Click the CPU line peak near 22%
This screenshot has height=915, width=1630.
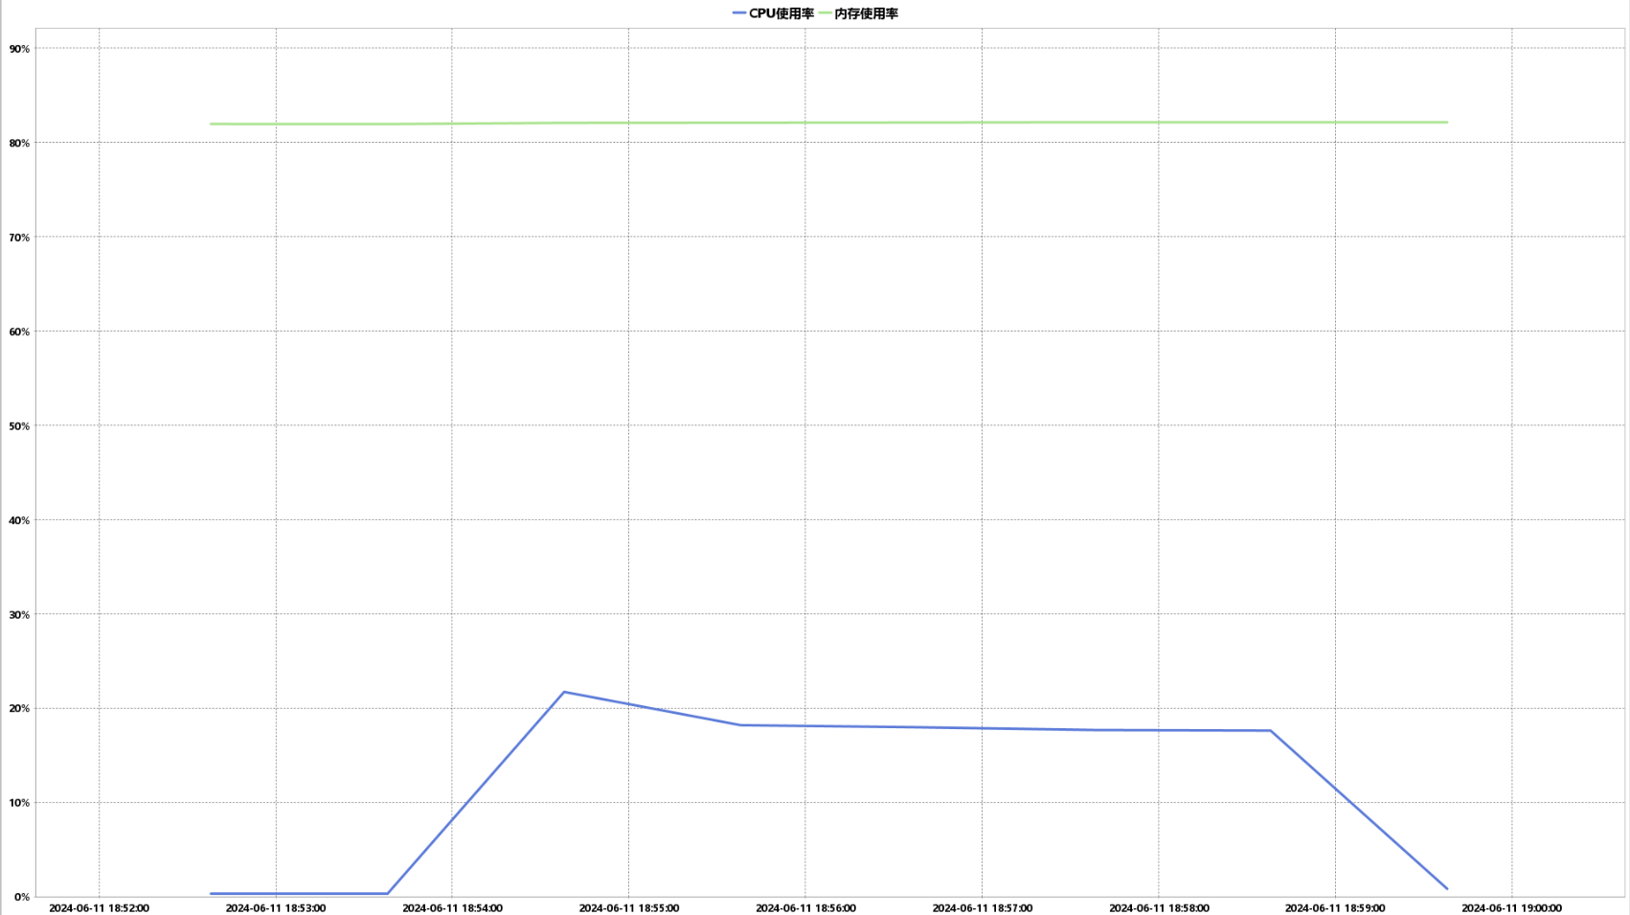(564, 692)
